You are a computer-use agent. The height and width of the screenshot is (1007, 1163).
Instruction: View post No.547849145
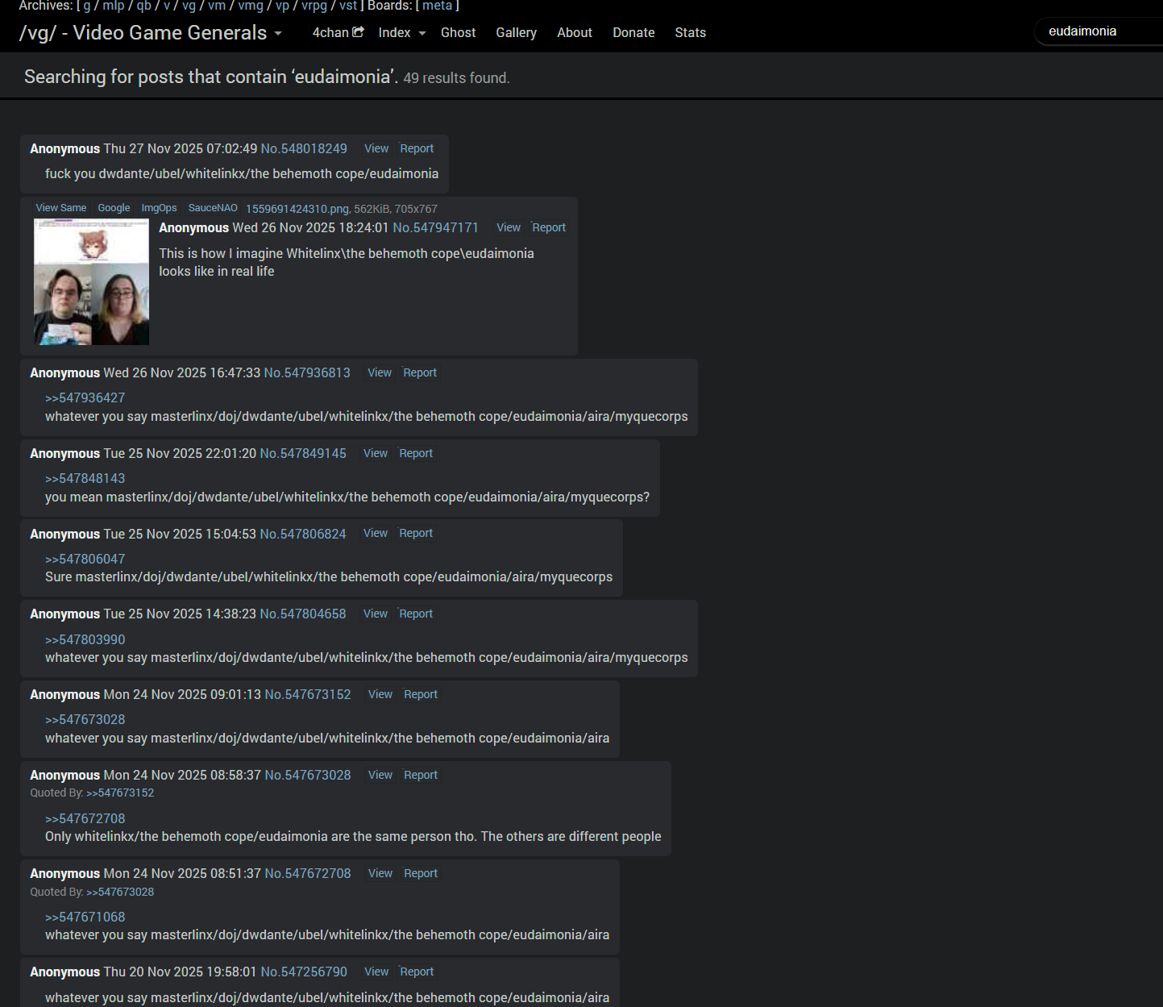[376, 454]
